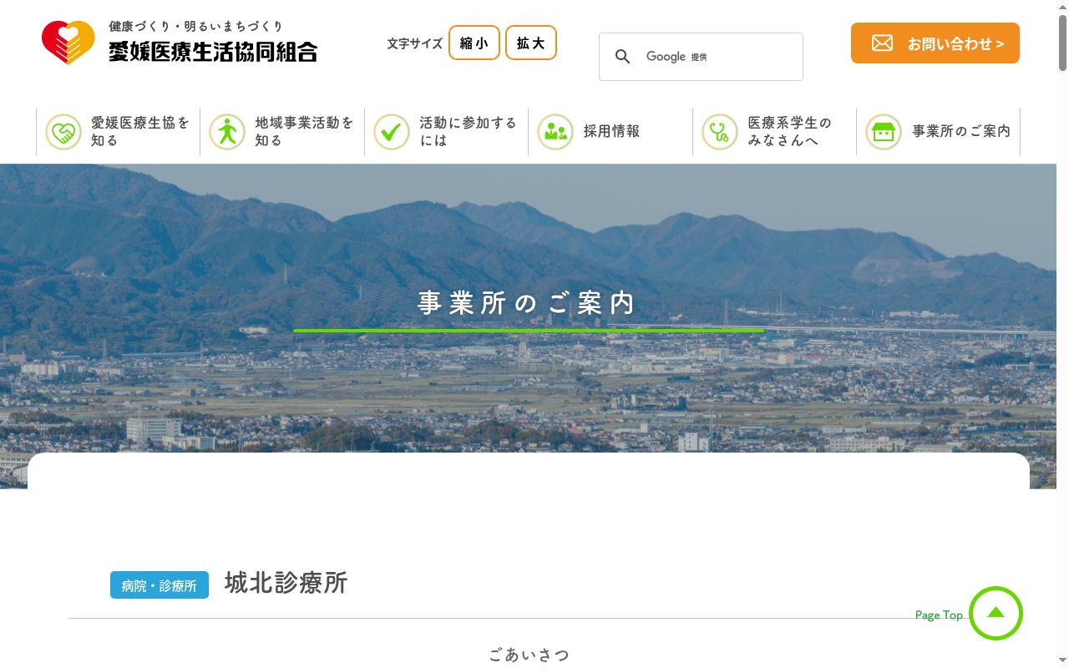Click the recruitment people icon

click(555, 132)
